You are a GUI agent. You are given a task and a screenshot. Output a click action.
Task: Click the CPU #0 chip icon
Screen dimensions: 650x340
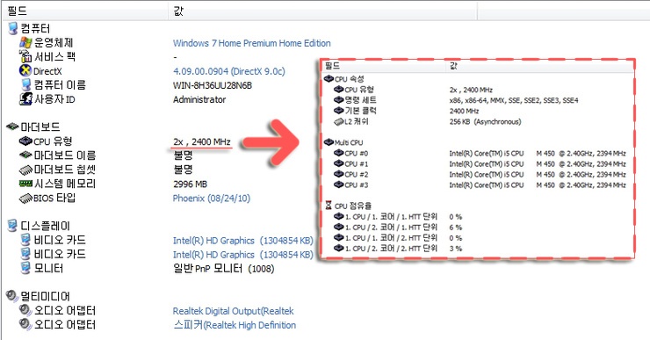(x=339, y=153)
